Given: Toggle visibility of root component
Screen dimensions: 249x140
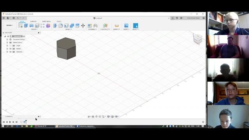Looking at the screenshot, I should pos(8,36).
